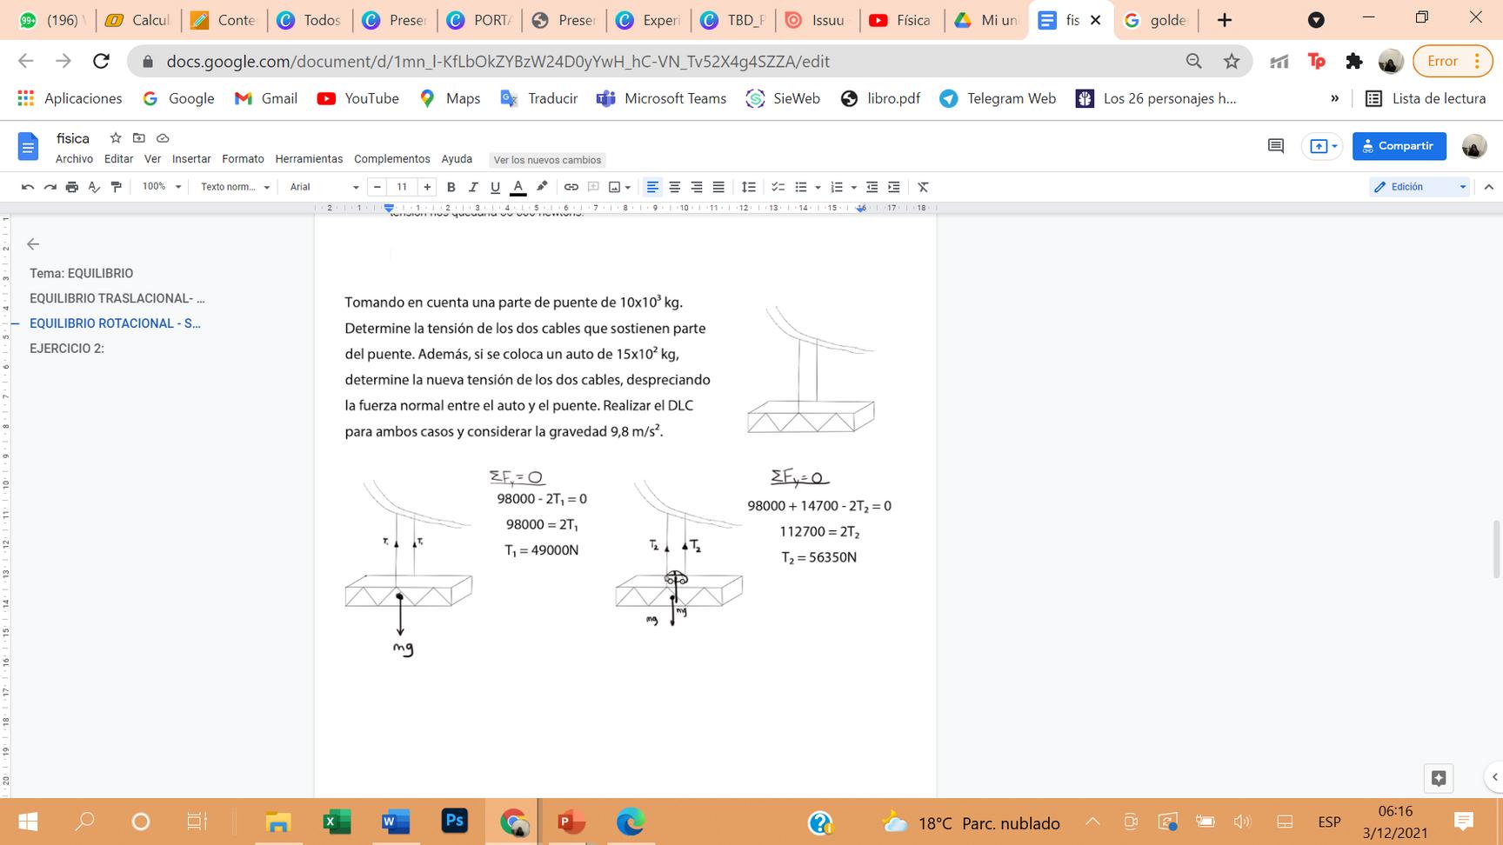Print the document using printer icon
This screenshot has width=1503, height=845.
tap(72, 187)
